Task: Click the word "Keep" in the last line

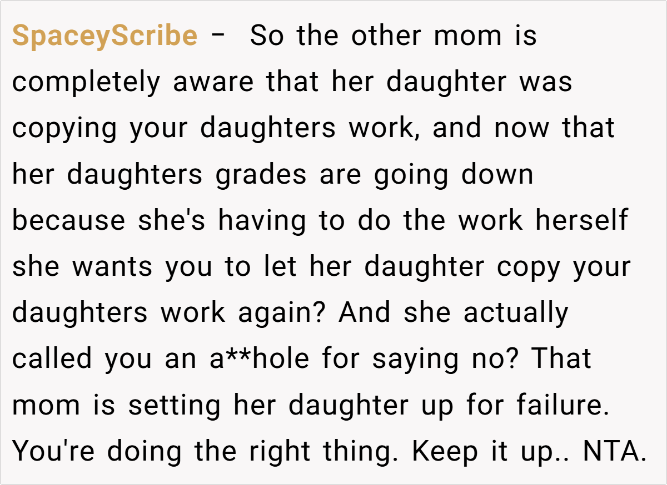Action: [x=445, y=451]
